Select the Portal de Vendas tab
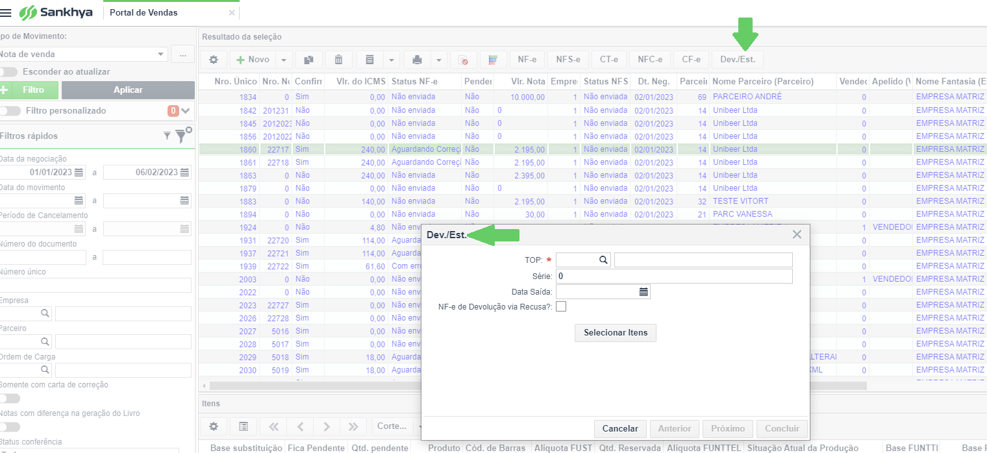Screen dimensions: 987x453 coord(144,12)
